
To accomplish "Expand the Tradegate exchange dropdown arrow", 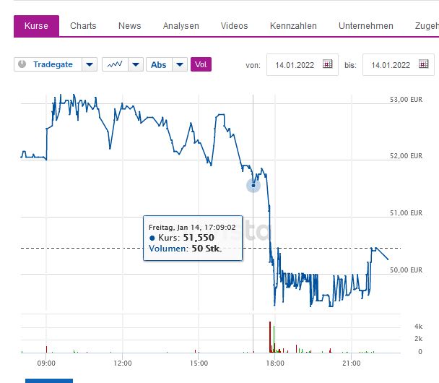I will 90,64.
